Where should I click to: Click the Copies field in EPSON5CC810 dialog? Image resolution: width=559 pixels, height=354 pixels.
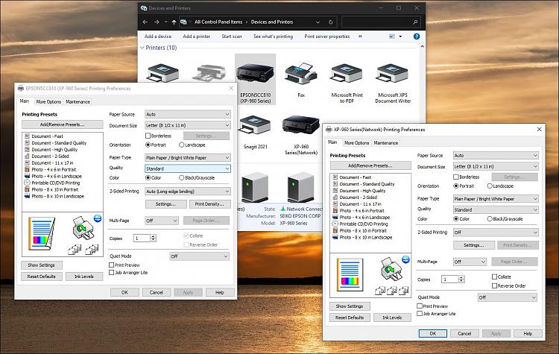point(142,238)
